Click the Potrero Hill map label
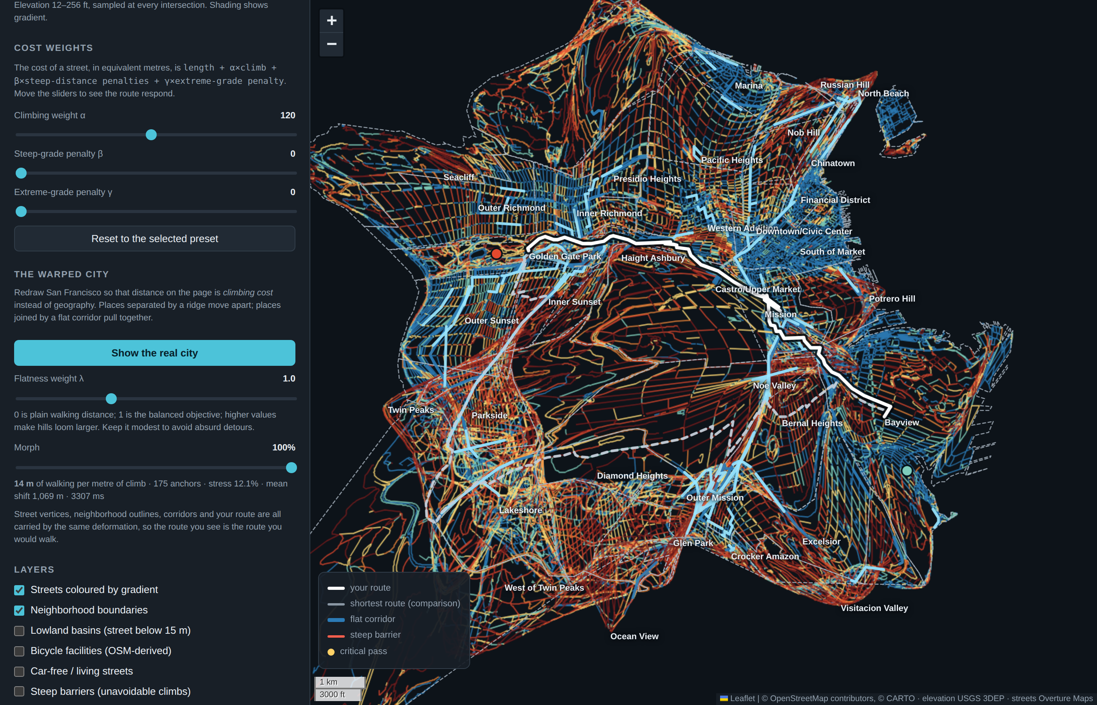1097x705 pixels. click(892, 298)
